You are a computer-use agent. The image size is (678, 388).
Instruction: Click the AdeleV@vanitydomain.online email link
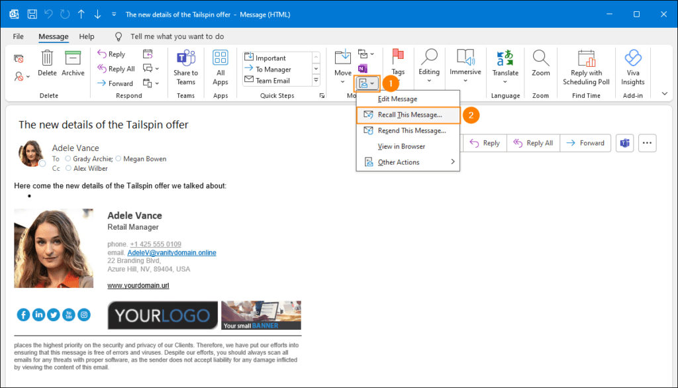[171, 252]
